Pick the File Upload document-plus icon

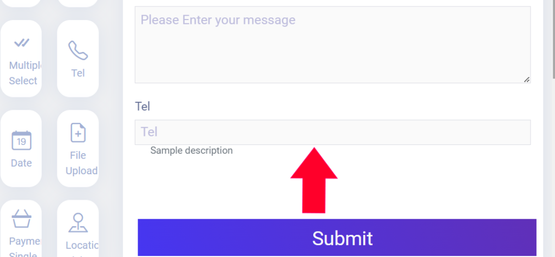(78, 133)
